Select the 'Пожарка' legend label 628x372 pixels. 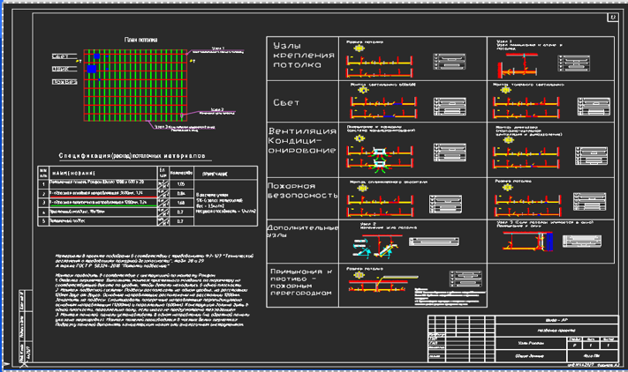point(62,82)
